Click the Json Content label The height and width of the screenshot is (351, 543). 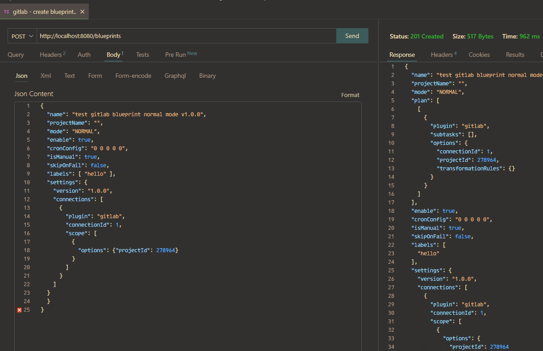click(33, 94)
